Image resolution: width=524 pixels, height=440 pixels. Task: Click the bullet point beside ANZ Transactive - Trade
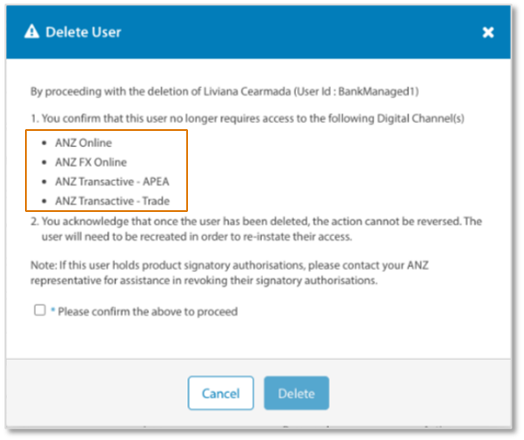pyautogui.click(x=45, y=201)
